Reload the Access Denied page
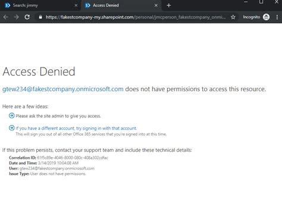Image resolution: width=282 pixels, height=224 pixels. (27, 17)
